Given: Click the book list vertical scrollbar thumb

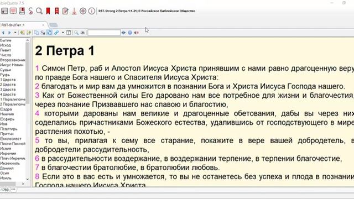Looking at the screenshot, I should (28, 74).
